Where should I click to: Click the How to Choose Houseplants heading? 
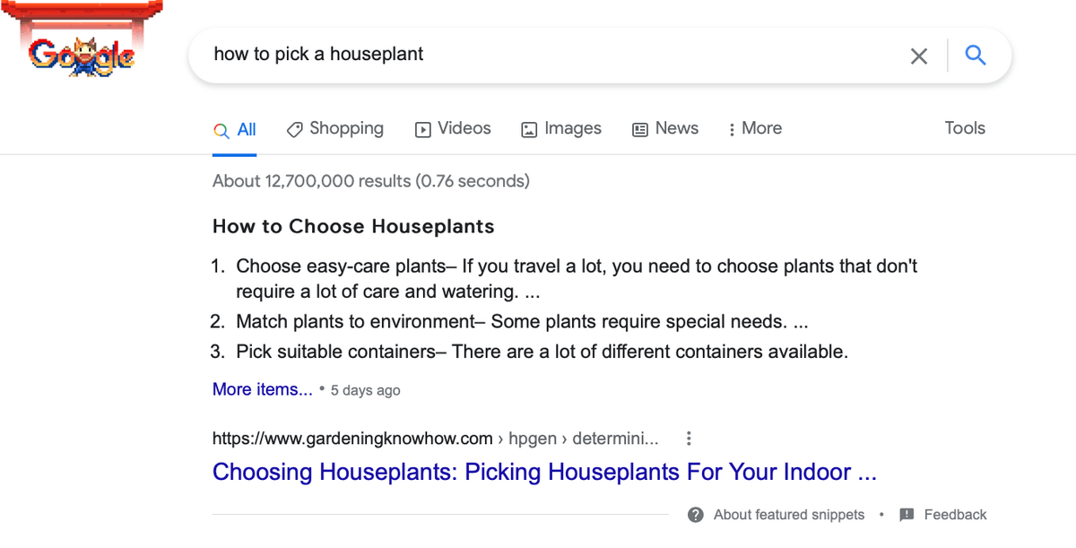353,226
